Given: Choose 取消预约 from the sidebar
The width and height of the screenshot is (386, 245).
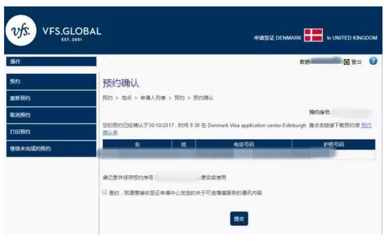Looking at the screenshot, I should point(51,115).
